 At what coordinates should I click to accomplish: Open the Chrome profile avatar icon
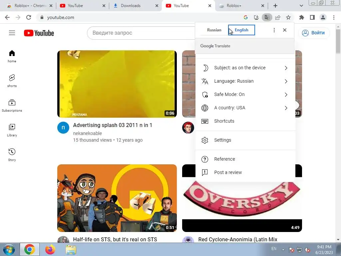click(323, 17)
